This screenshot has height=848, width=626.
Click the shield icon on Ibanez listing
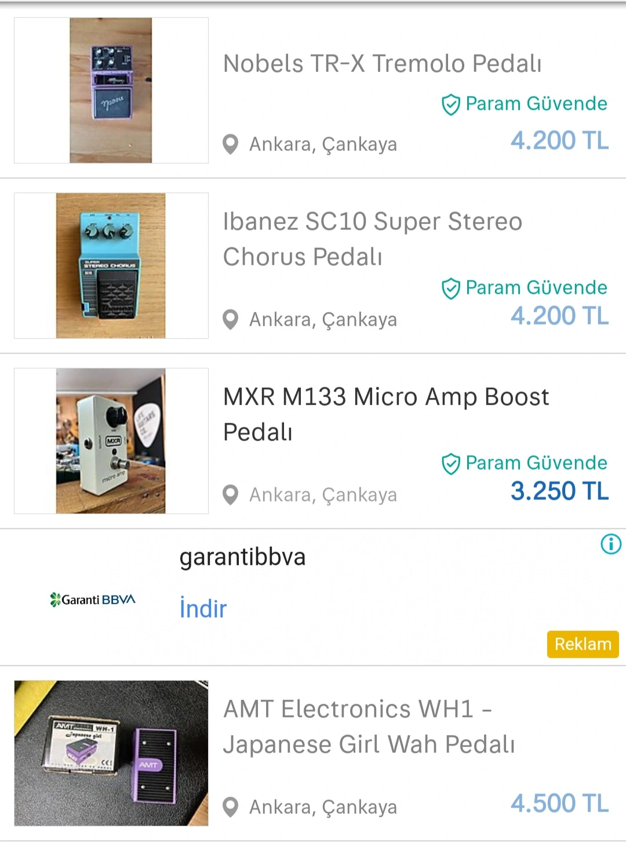coord(450,288)
